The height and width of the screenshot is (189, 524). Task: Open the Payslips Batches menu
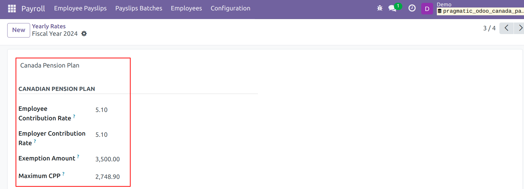139,8
